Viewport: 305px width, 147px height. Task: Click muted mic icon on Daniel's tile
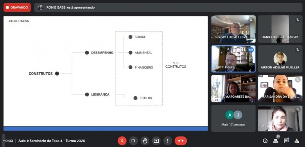(298, 20)
